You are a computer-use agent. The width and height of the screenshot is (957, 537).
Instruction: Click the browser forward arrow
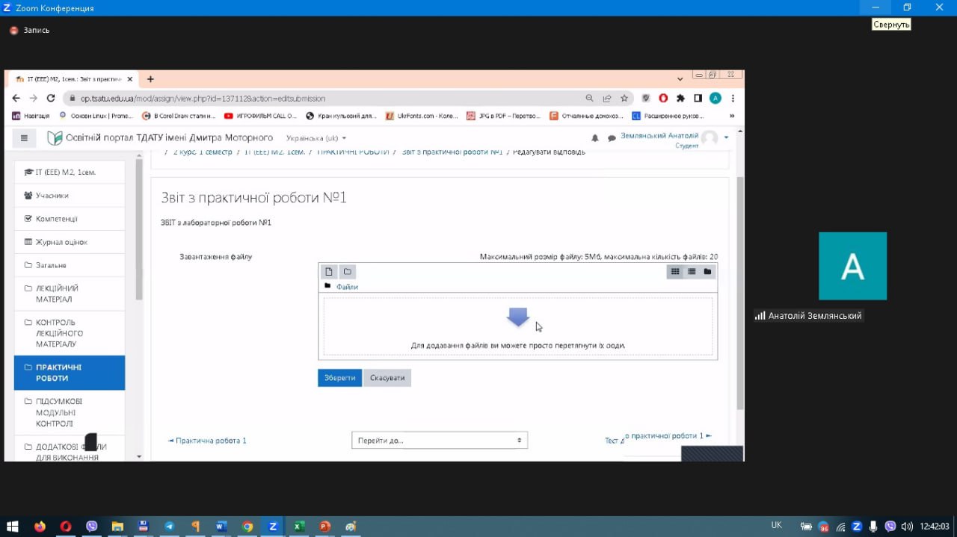[x=33, y=98]
